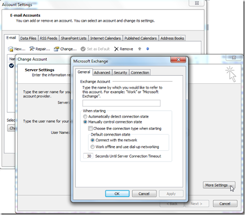Image resolution: width=245 pixels, height=215 pixels.
Task: Click the Set as Default checkmark icon
Action: 83,49
